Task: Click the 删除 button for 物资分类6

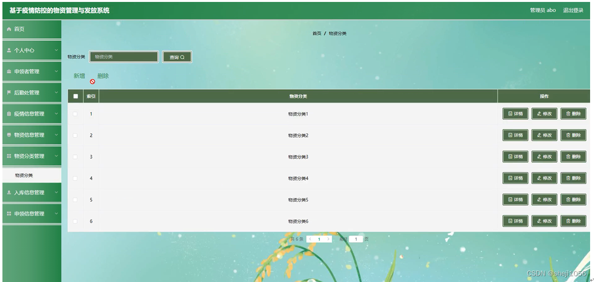Action: pyautogui.click(x=574, y=221)
